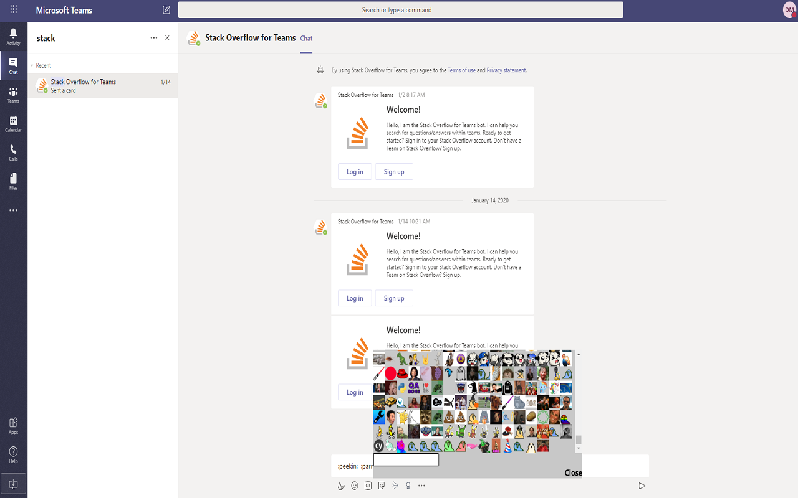Image resolution: width=798 pixels, height=498 pixels.
Task: Go to Teams in the sidebar
Action: coord(13,95)
